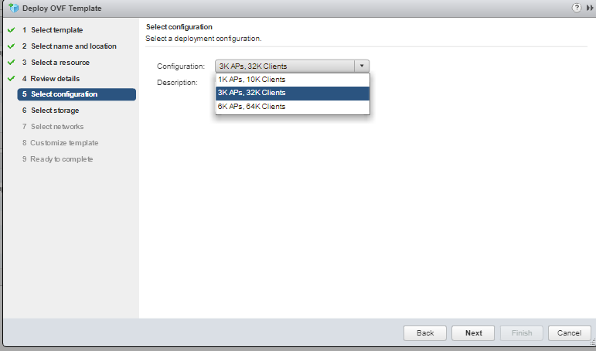
Task: Click the green checkmark beside Select a resource
Action: 11,62
